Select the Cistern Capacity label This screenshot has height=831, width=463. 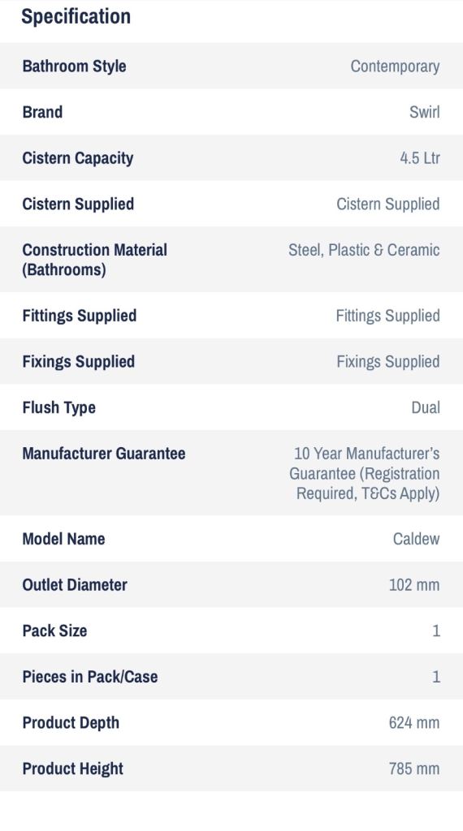tap(78, 158)
